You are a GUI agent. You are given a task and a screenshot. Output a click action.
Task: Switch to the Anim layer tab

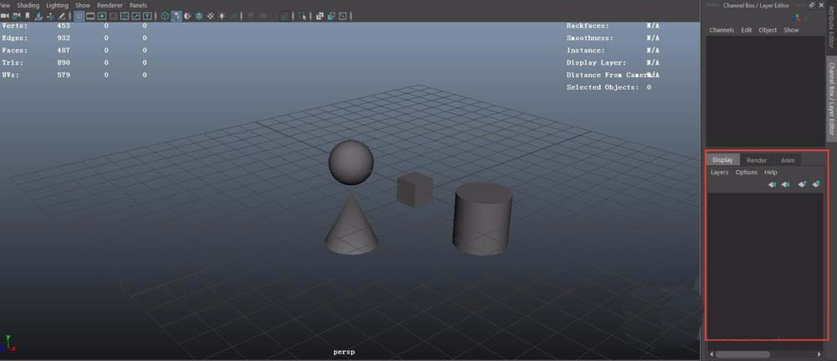tap(788, 160)
